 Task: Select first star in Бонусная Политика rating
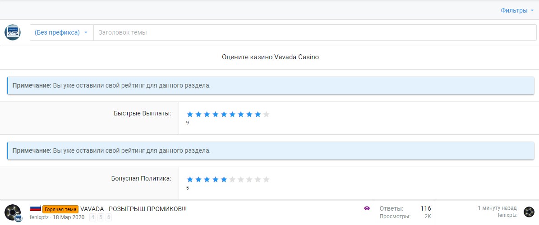[x=190, y=180]
